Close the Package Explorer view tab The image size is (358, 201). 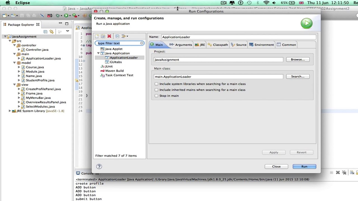pos(38,25)
